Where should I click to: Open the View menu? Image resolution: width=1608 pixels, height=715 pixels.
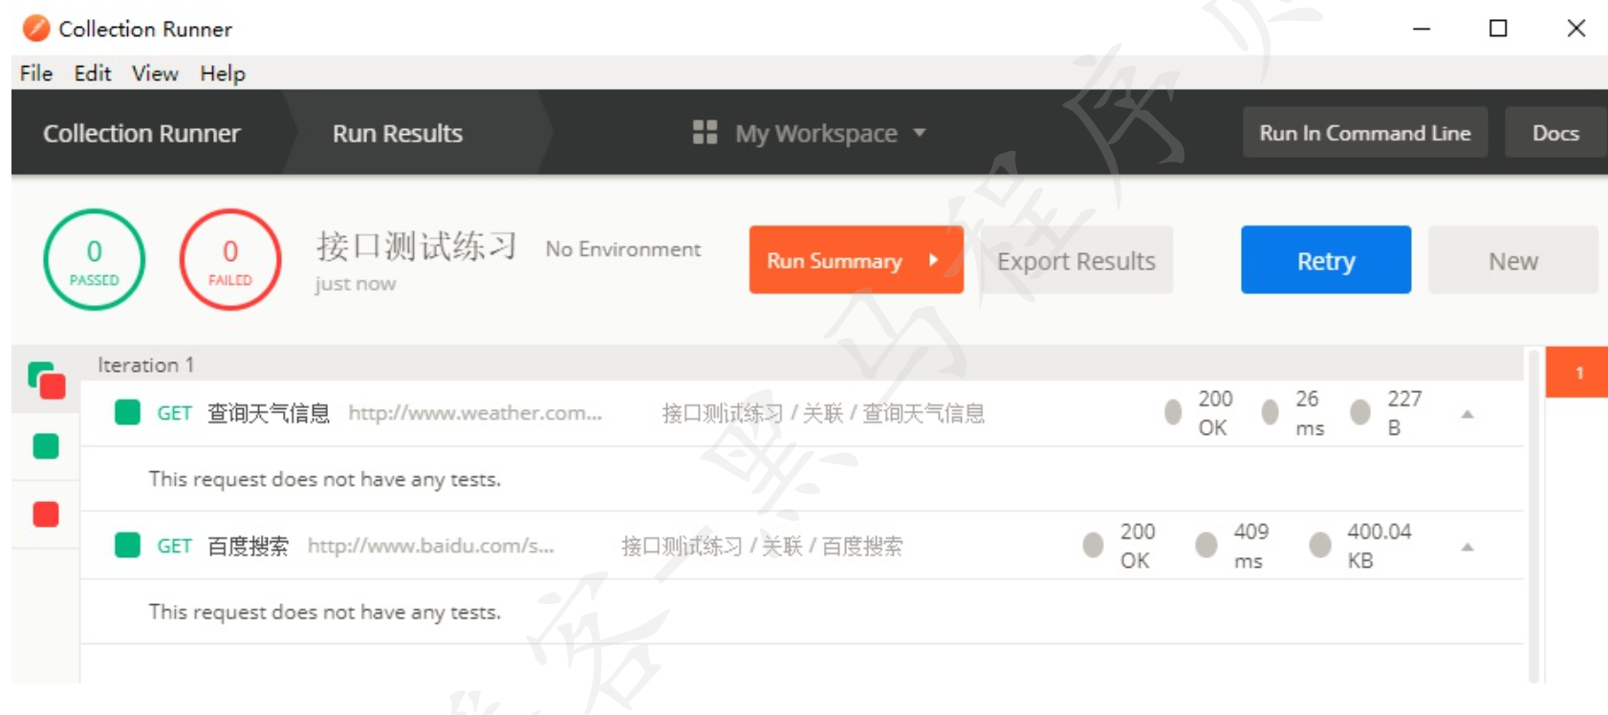(x=155, y=74)
